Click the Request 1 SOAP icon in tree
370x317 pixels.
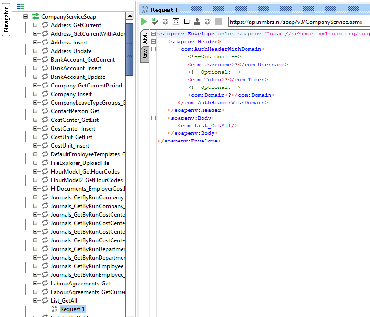[x=55, y=309]
